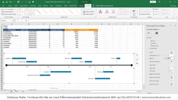Select the Gradient line radio option
The width and height of the screenshot is (178, 100).
click(150, 46)
